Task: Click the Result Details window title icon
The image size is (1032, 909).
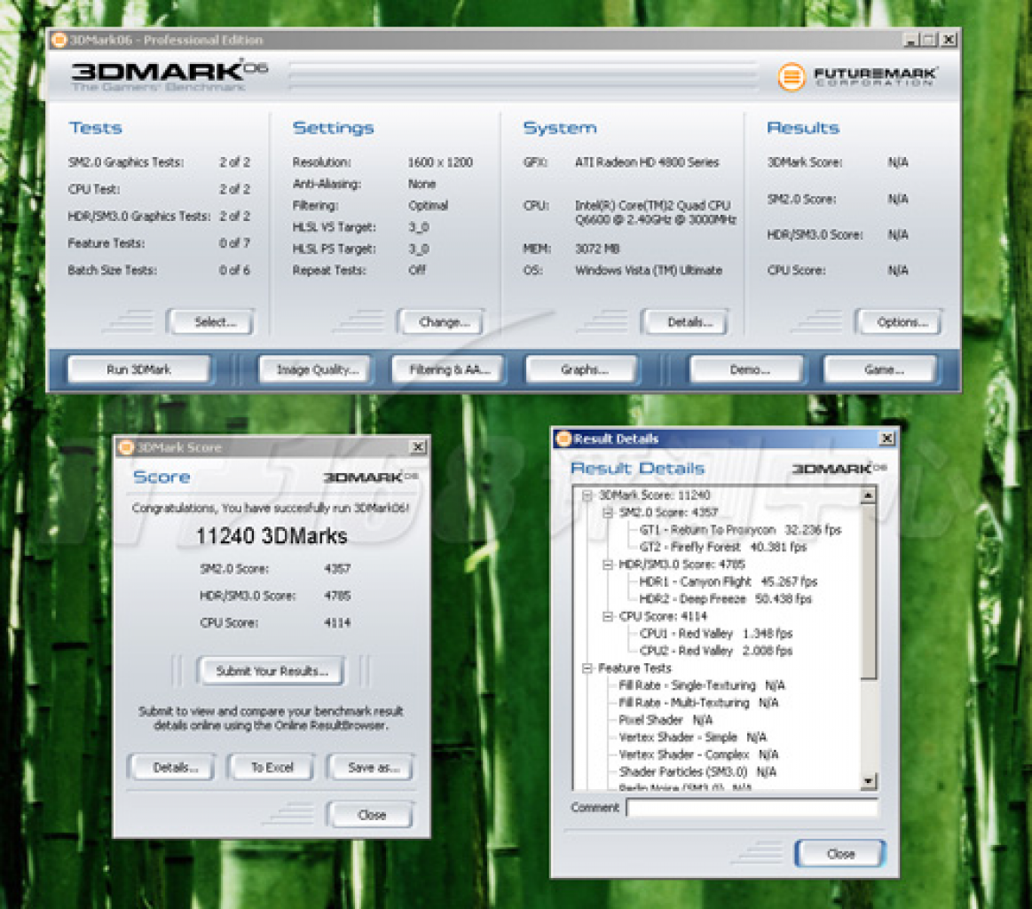Action: (x=564, y=439)
